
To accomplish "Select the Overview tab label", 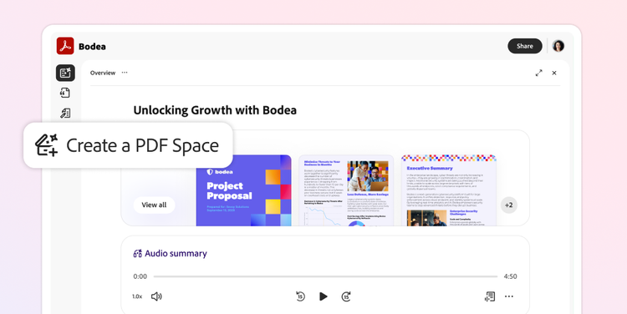I will point(103,73).
